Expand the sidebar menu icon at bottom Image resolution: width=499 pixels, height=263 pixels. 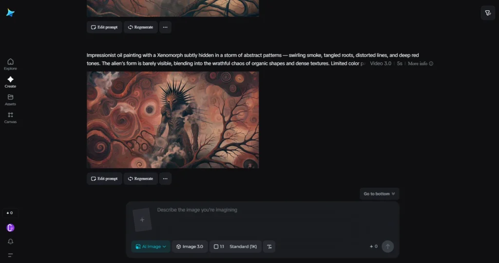(10, 255)
